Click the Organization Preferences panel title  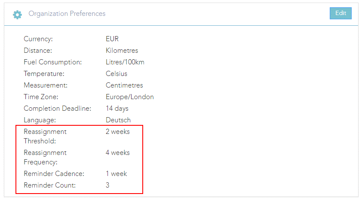[67, 14]
